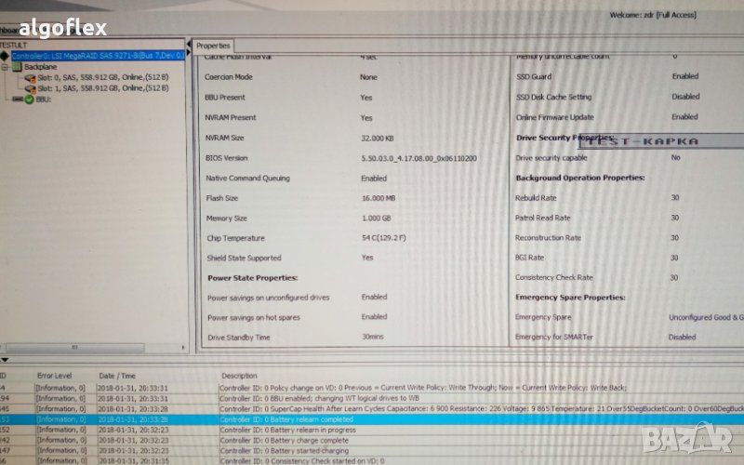
Task: Click the Slot 1 drive icon
Action: [x=29, y=88]
